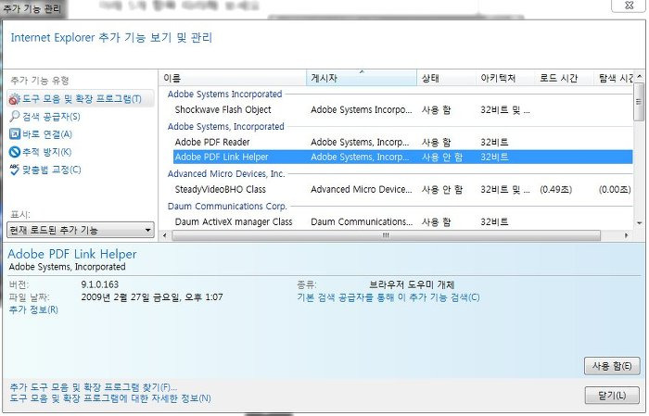Click 사용 안 함 status of SteadyVideoBHO
Screen dimensions: 649x416
coord(442,189)
